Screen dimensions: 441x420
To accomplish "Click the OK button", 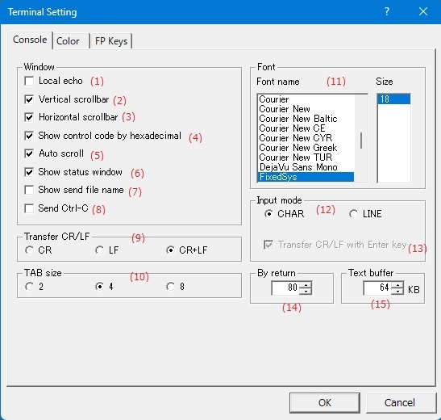I will click(325, 402).
